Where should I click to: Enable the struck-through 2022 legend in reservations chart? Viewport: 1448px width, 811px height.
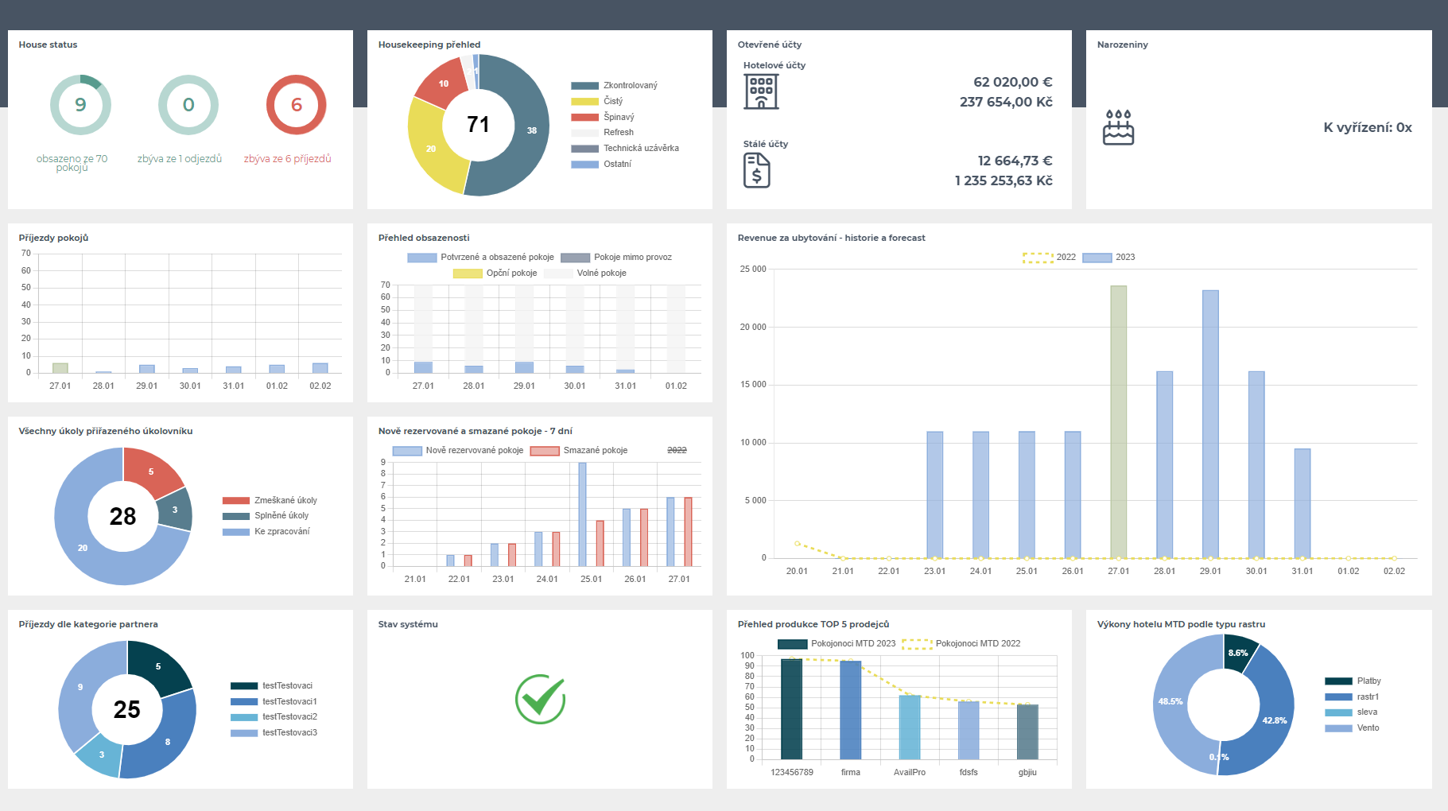pos(677,450)
